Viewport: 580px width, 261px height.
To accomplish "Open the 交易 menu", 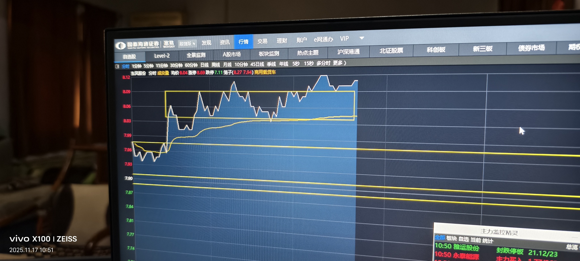I will coord(262,41).
